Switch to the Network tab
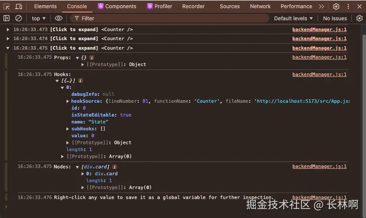Screen dimensions: 366x218 260,6
